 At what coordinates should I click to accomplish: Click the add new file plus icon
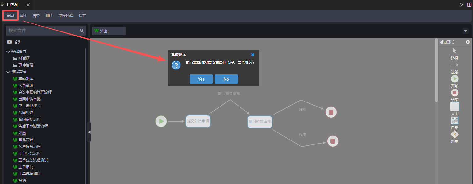click(10, 42)
